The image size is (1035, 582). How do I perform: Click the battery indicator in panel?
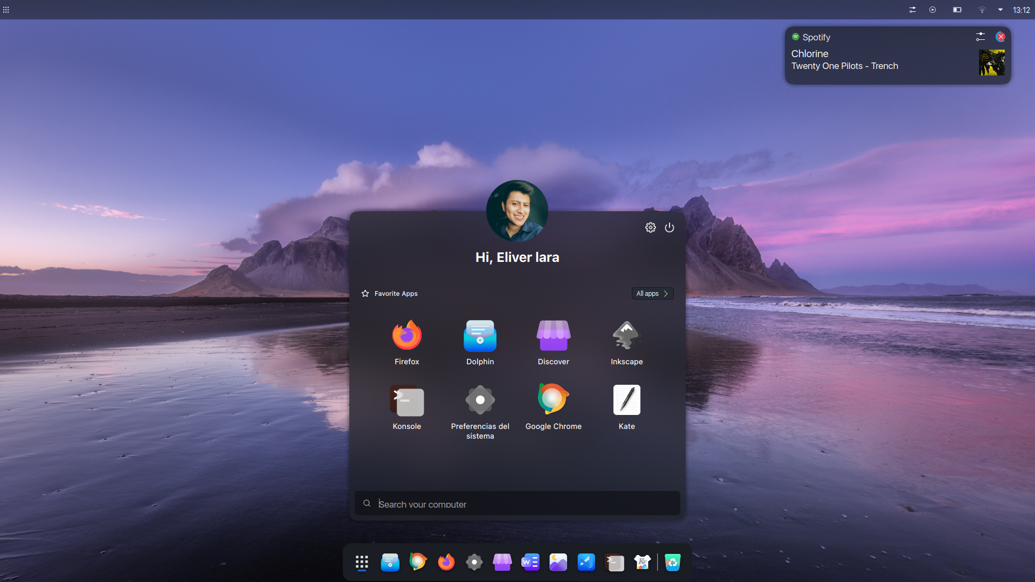click(957, 10)
